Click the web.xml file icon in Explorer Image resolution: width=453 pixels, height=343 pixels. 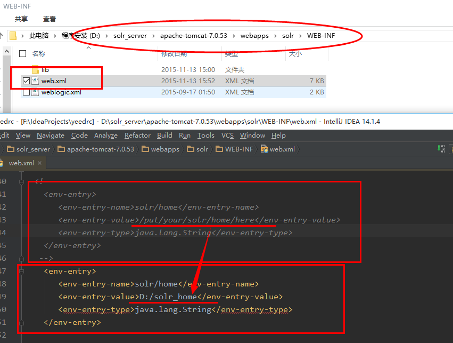click(x=35, y=81)
